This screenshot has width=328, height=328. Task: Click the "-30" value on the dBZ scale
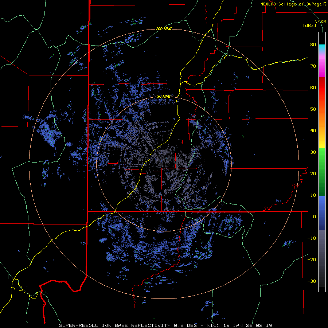tap(312, 281)
